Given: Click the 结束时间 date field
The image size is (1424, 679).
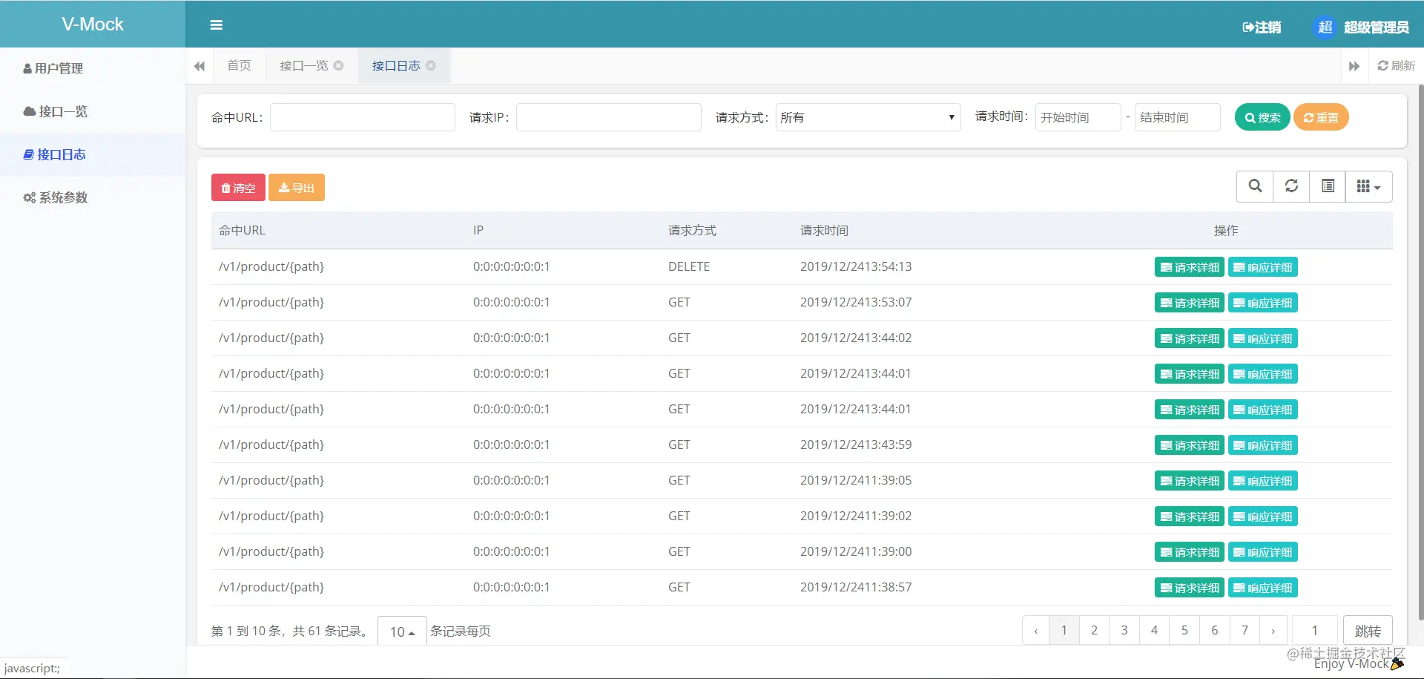Looking at the screenshot, I should click(x=1178, y=117).
